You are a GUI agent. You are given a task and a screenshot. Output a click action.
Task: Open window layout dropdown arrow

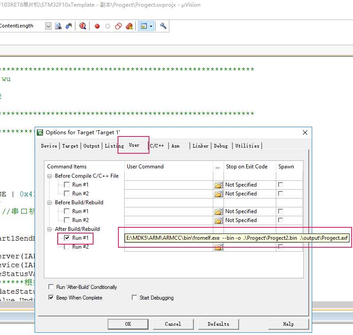[x=151, y=26]
